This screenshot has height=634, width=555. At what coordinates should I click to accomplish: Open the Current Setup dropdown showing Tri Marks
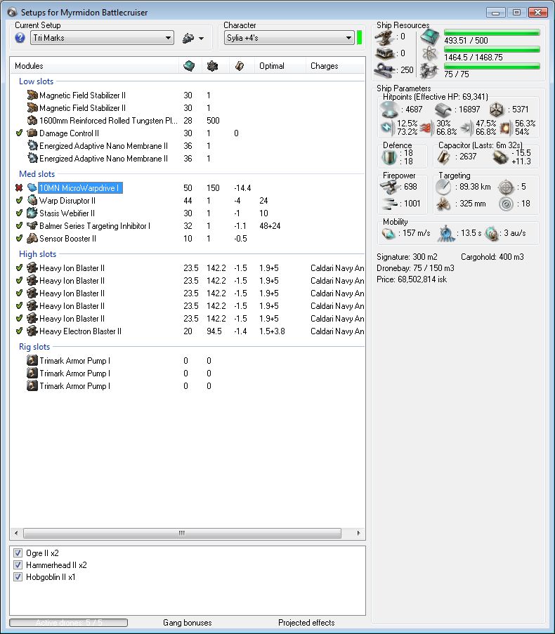coord(102,38)
